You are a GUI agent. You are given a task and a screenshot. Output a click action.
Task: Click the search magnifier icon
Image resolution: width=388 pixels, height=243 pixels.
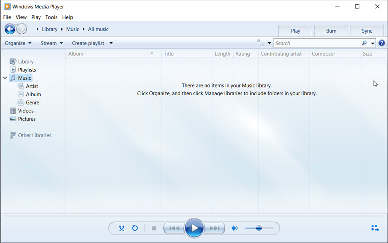coord(364,43)
